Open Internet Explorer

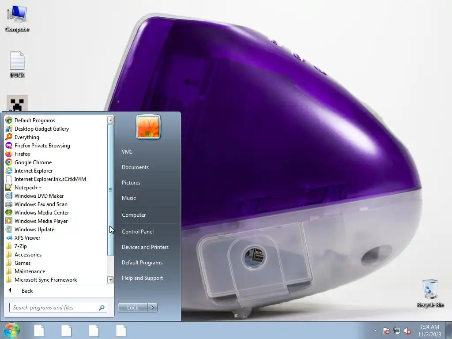click(34, 171)
